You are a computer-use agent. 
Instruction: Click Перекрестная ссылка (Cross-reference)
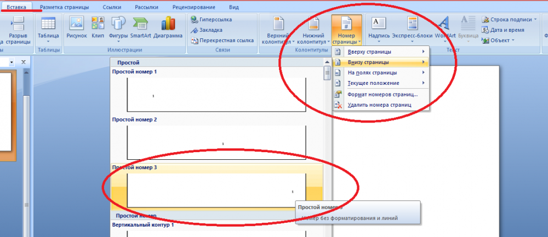click(222, 41)
